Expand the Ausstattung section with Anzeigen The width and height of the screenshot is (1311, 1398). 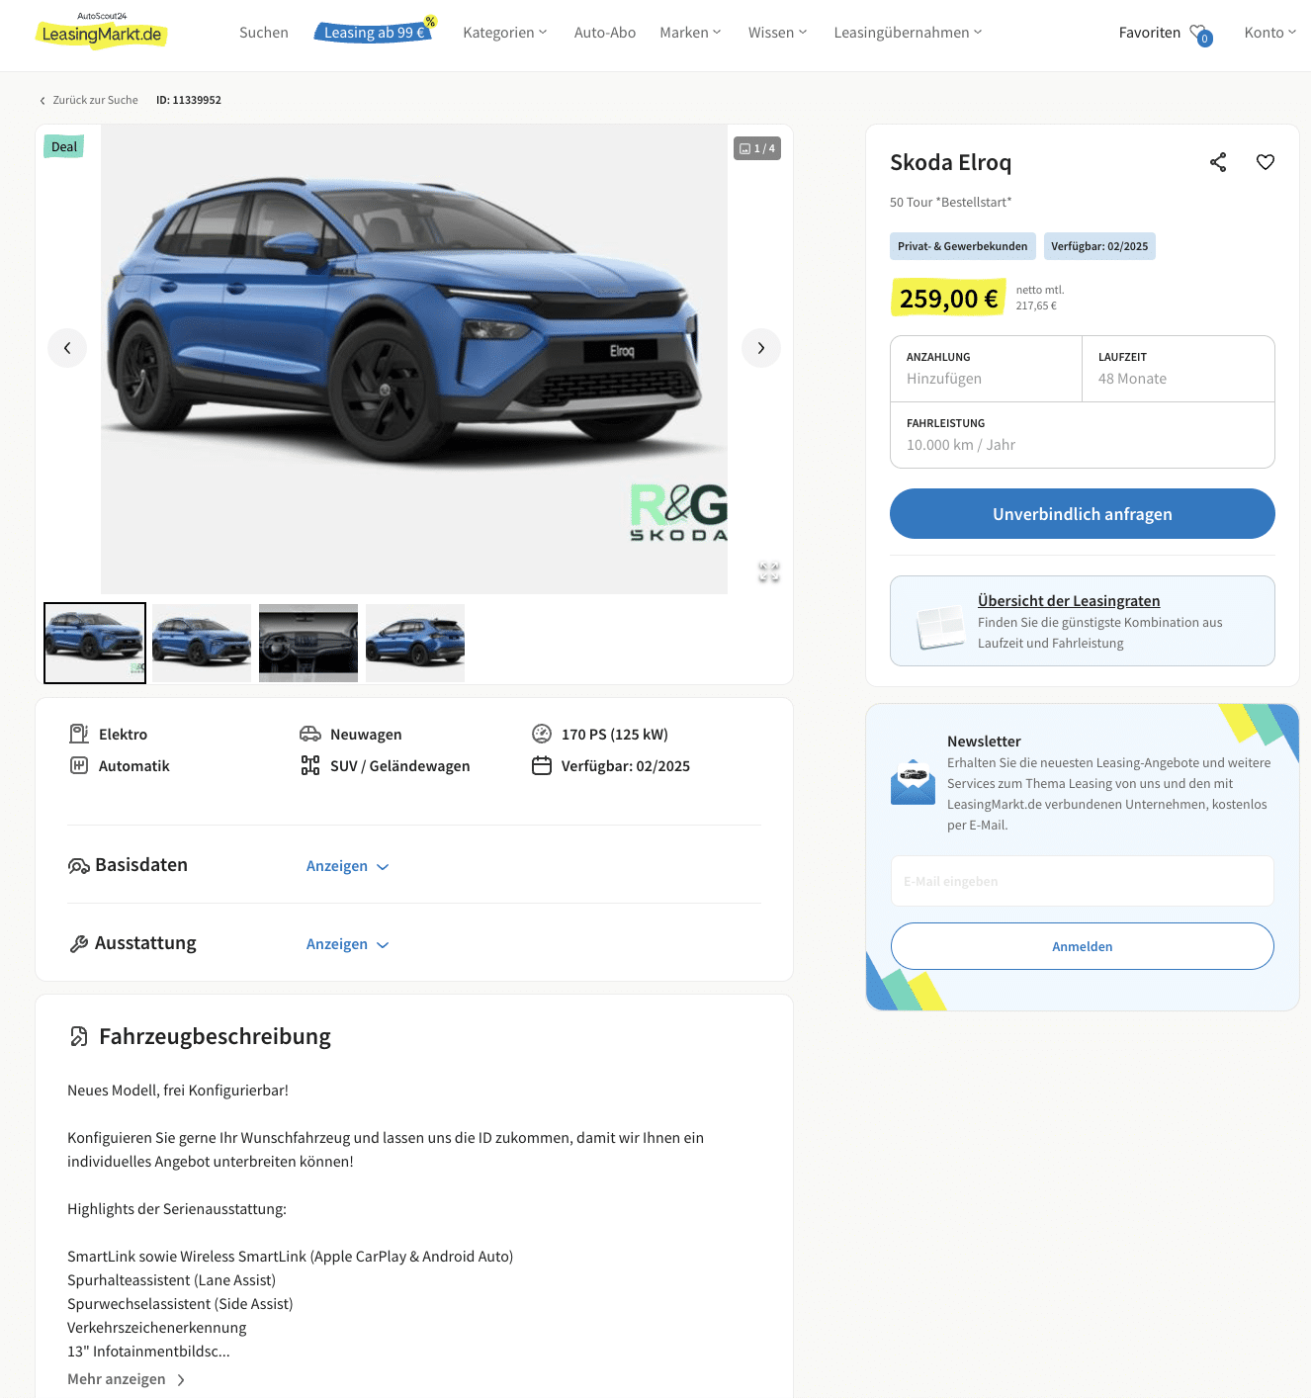click(x=347, y=944)
